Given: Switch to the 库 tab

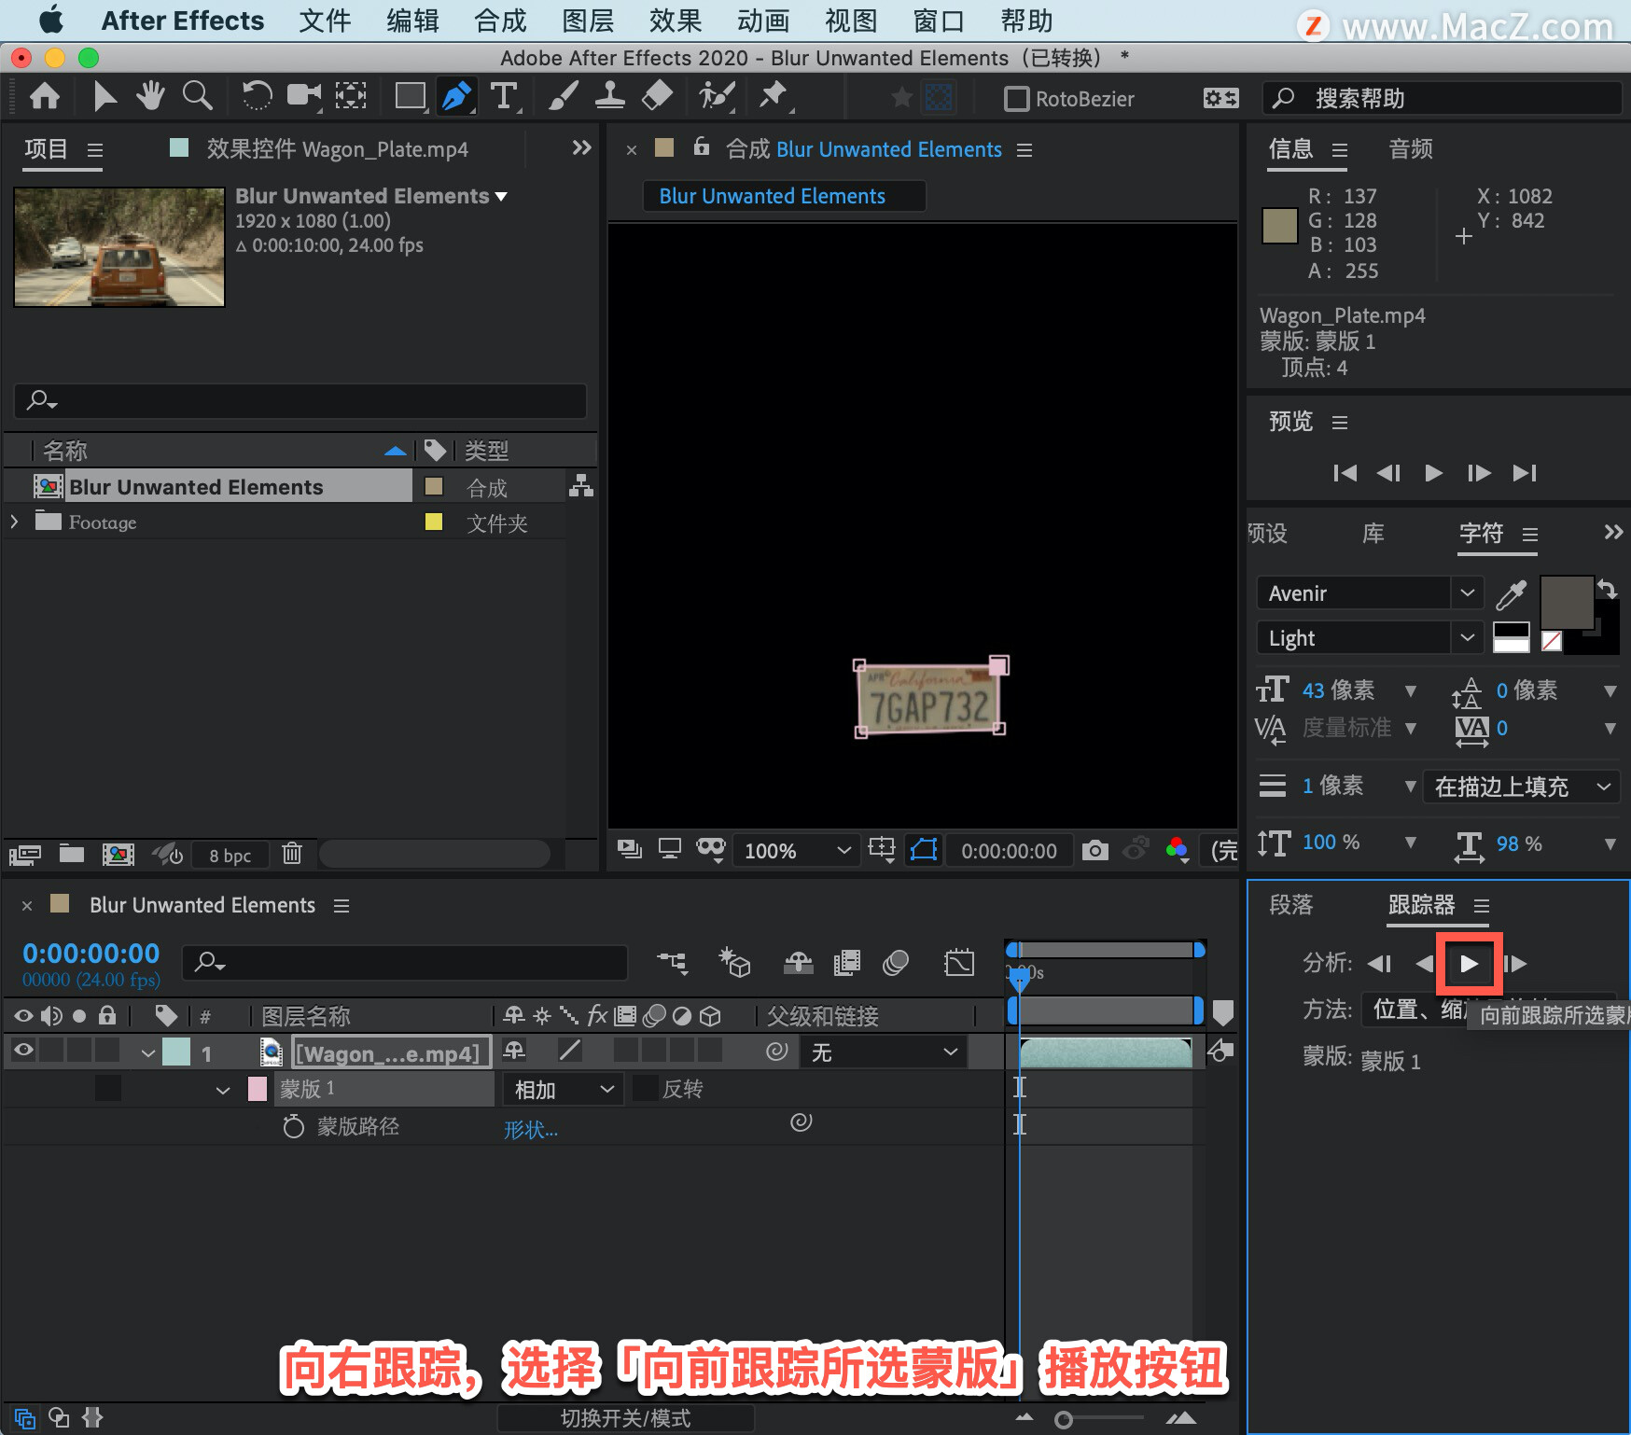Looking at the screenshot, I should [x=1373, y=533].
